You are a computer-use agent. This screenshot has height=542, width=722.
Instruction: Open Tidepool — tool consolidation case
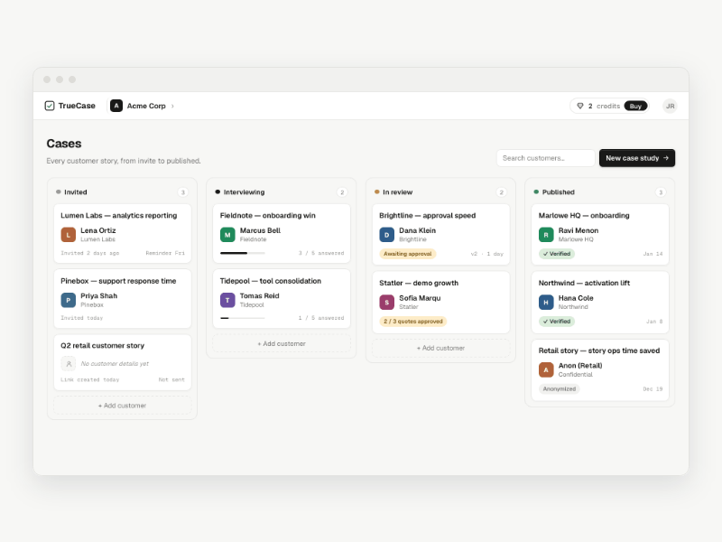282,299
